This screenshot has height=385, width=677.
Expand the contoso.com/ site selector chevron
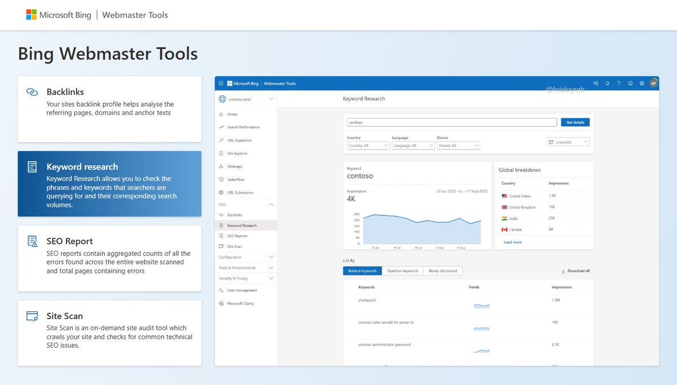[271, 99]
